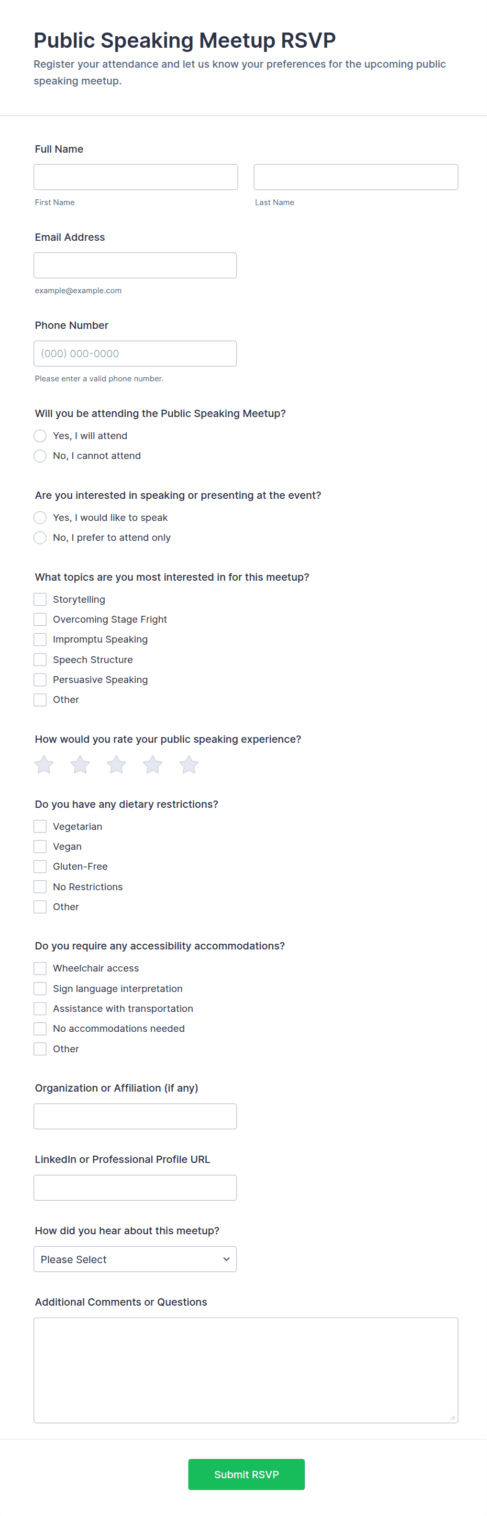Image resolution: width=487 pixels, height=1516 pixels.
Task: Tick the Impromptu Speaking checkbox
Action: (40, 639)
